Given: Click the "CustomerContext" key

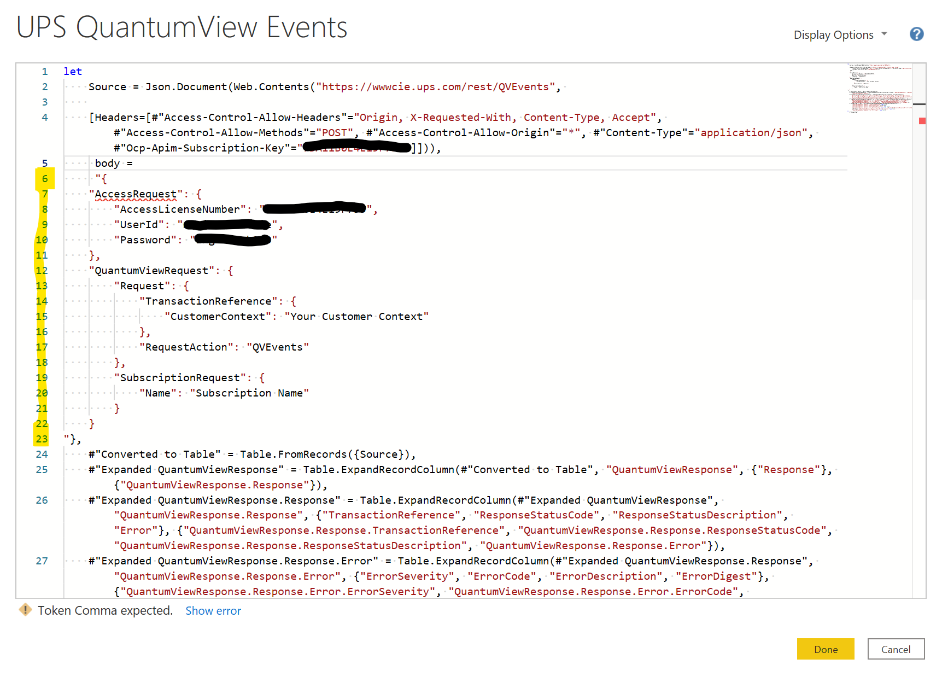Looking at the screenshot, I should click(218, 317).
